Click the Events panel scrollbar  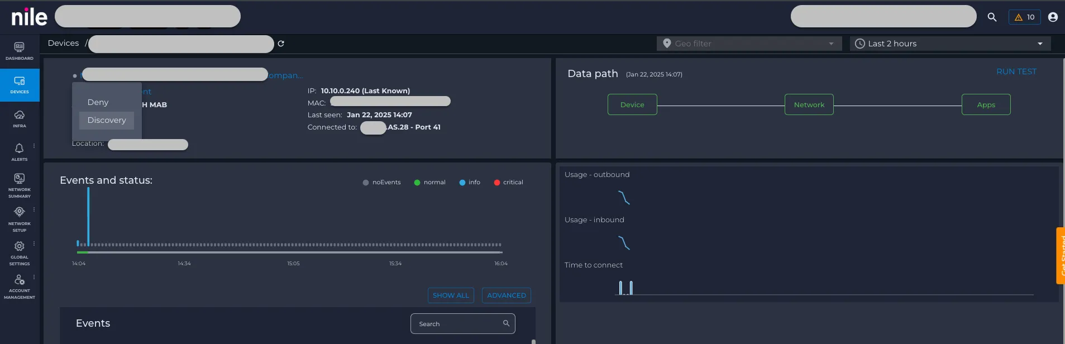pos(533,341)
